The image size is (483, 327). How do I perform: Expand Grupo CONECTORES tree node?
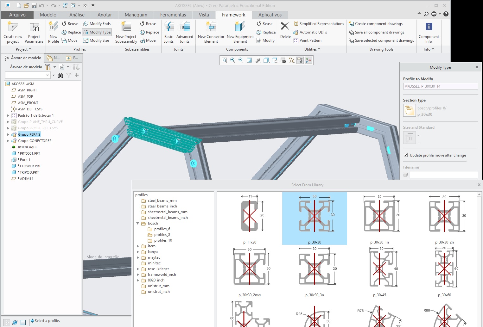8,141
